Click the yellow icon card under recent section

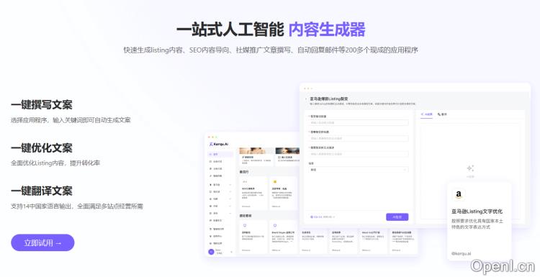click(283, 194)
